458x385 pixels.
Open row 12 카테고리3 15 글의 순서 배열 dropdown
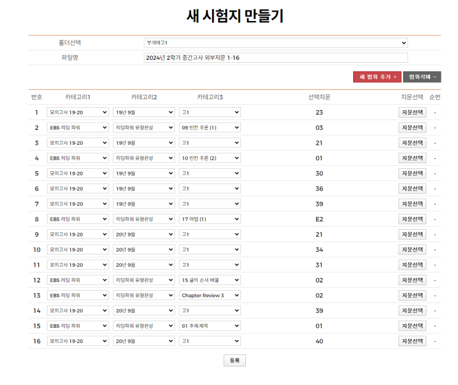210,280
